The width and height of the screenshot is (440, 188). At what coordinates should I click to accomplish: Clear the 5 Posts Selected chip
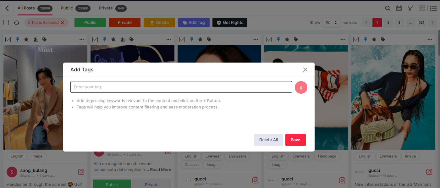coord(62,23)
